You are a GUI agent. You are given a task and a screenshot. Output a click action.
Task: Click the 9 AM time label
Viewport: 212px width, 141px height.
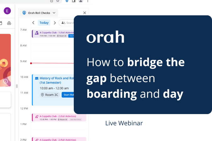coord(23,61)
